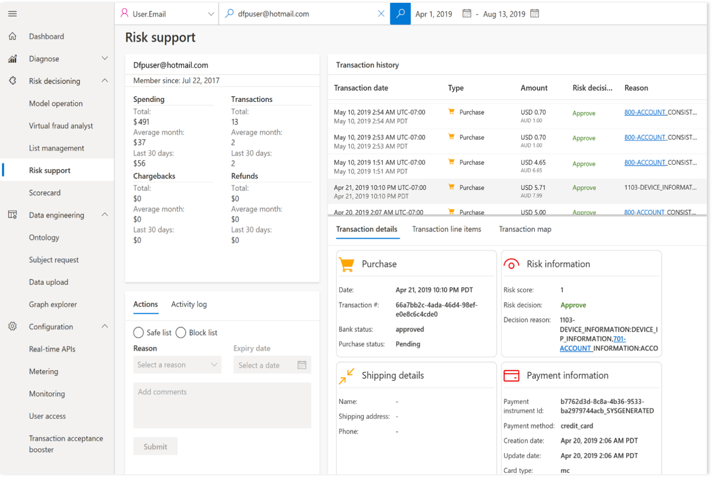Open the 800-ACCOUNT CONSIST reason link
This screenshot has width=712, height=477.
coord(645,112)
